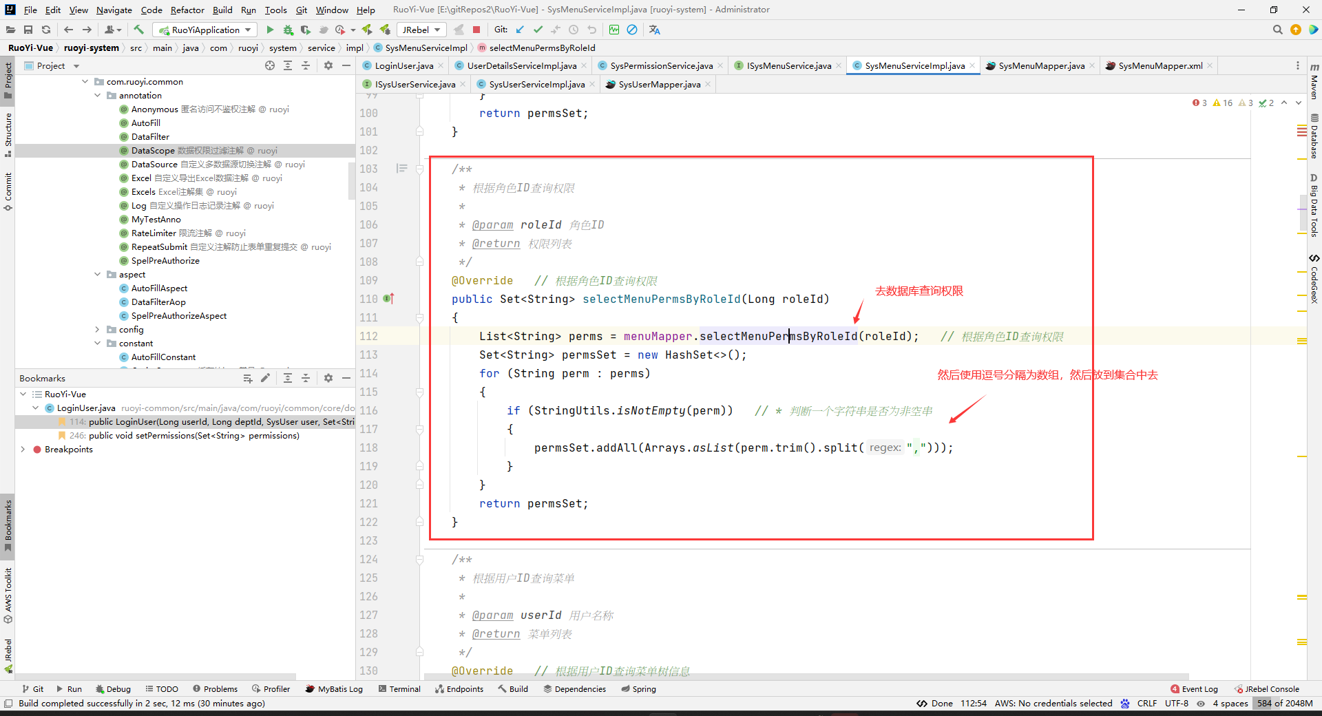Screen dimensions: 1322x716
Task: Click the Build project hammer icon
Action: (138, 30)
